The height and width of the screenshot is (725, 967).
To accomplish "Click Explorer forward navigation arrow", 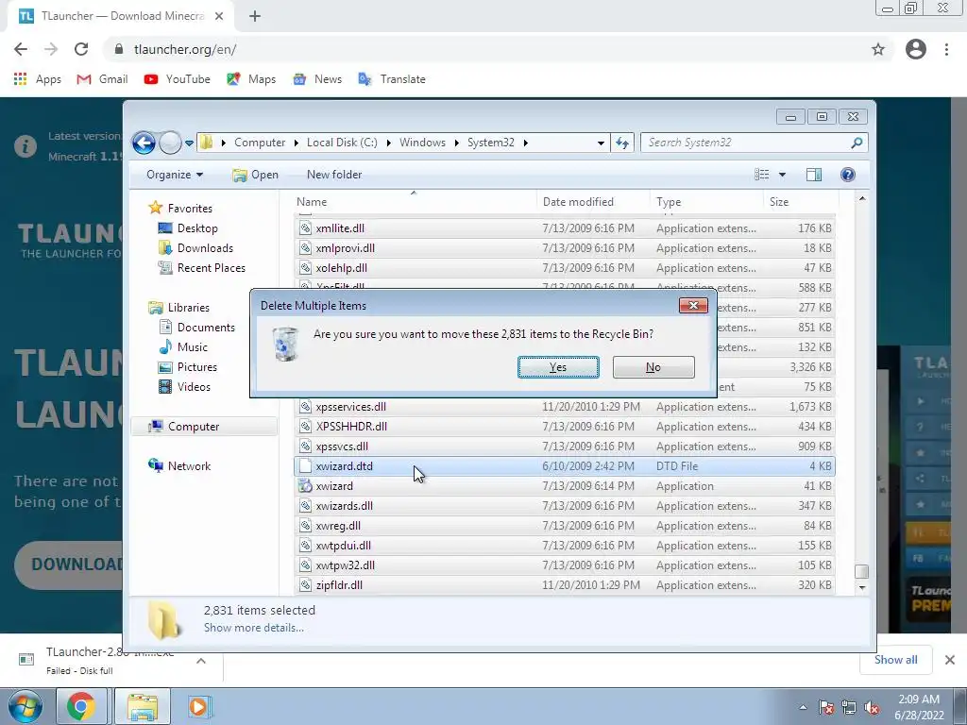I will tap(170, 143).
